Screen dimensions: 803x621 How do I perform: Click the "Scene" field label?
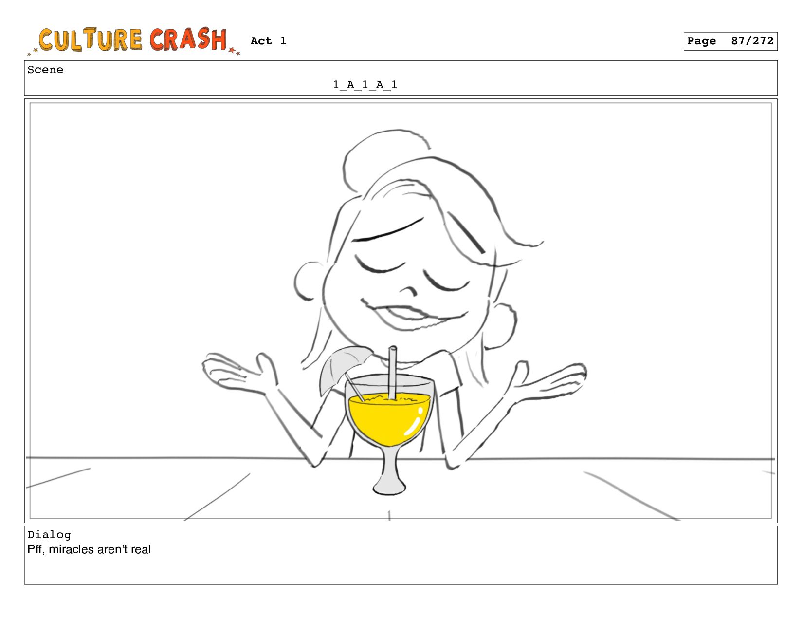[x=45, y=70]
